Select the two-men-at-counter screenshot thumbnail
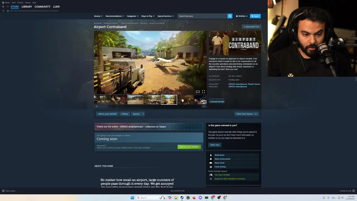Image resolution: width=357 pixels, height=201 pixels. pyautogui.click(x=119, y=100)
